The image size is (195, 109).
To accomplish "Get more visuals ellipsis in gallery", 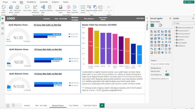I will [x=152, y=56].
